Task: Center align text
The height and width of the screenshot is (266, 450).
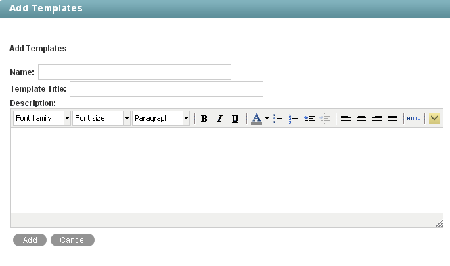Action: 361,118
